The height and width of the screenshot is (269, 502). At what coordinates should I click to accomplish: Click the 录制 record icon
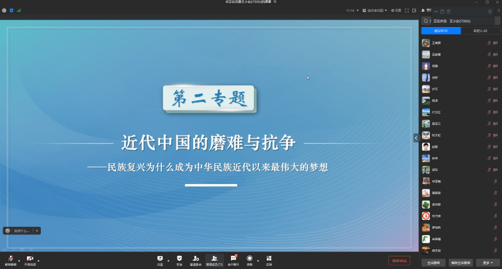pyautogui.click(x=250, y=258)
